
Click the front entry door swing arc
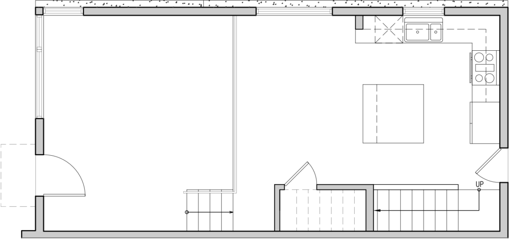(64, 175)
